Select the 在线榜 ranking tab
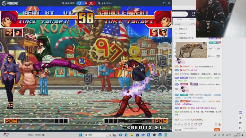The height and width of the screenshot is (138, 246). click(180, 19)
